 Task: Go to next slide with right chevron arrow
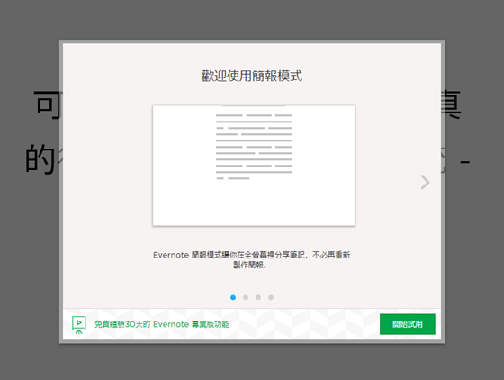(x=425, y=182)
